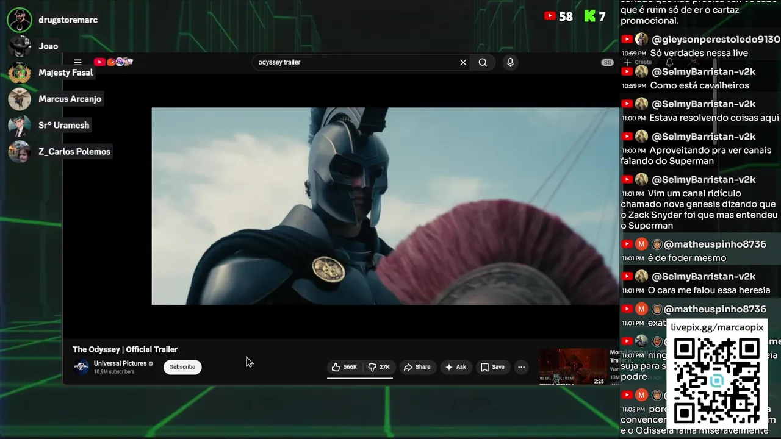Click username @gleysonperestoledo9130 in chat
The width and height of the screenshot is (781, 439).
[716, 40]
